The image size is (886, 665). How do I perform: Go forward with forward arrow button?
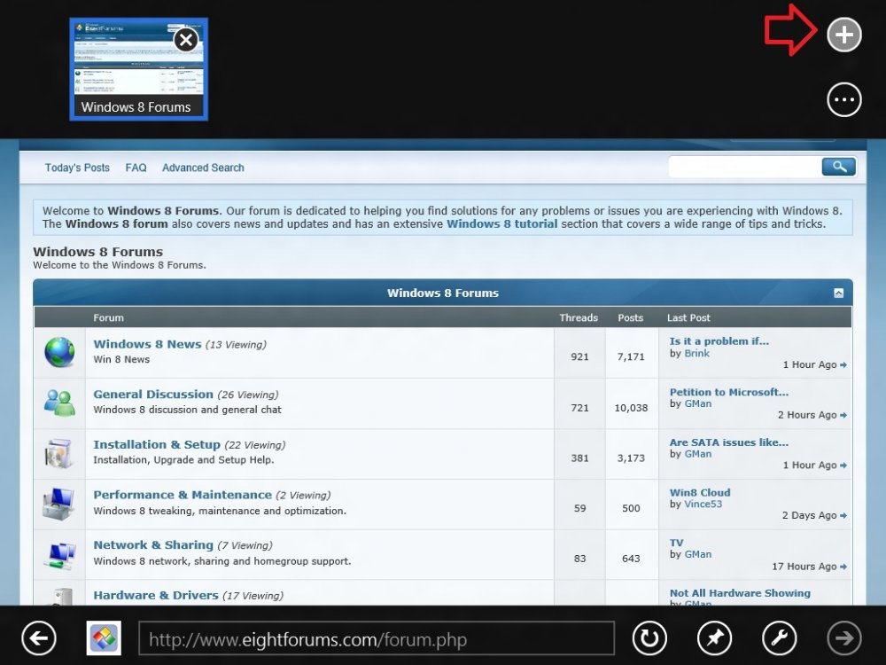pos(844,638)
